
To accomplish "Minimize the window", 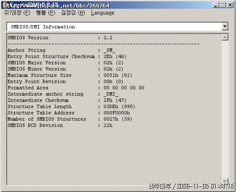I will [x=216, y=5].
